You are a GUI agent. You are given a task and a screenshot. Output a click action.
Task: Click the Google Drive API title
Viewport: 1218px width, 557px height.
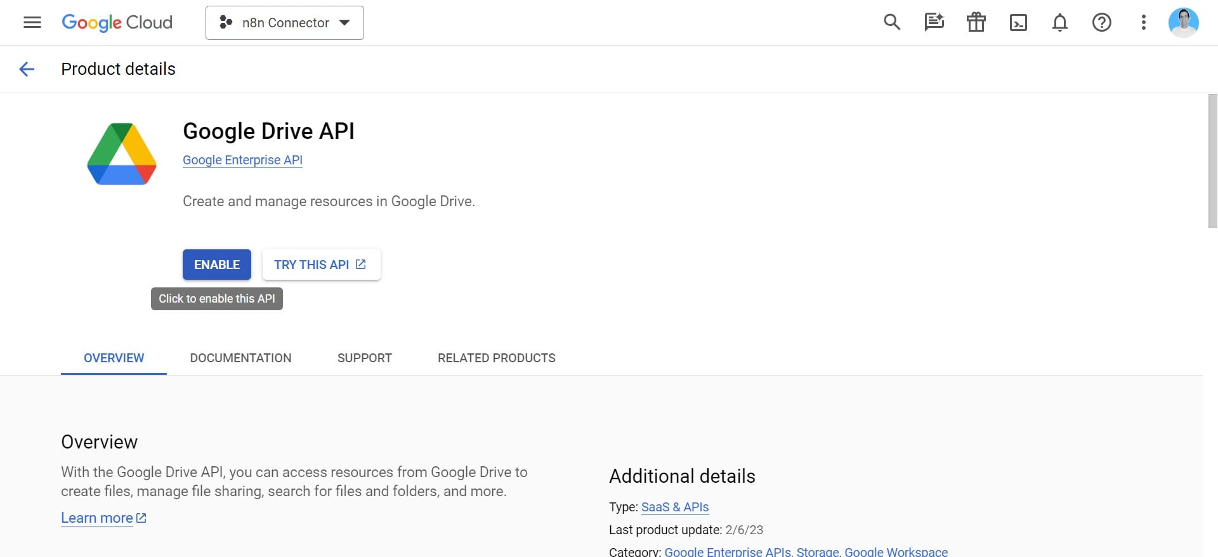[268, 131]
